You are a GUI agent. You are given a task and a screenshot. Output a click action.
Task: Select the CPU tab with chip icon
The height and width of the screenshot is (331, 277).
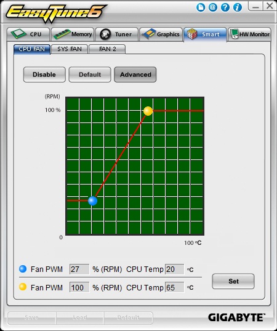click(x=28, y=34)
